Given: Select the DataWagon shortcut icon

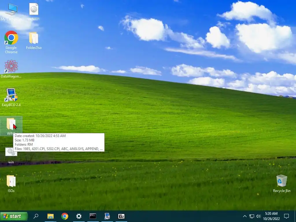Looking at the screenshot, I should [x=11, y=69].
